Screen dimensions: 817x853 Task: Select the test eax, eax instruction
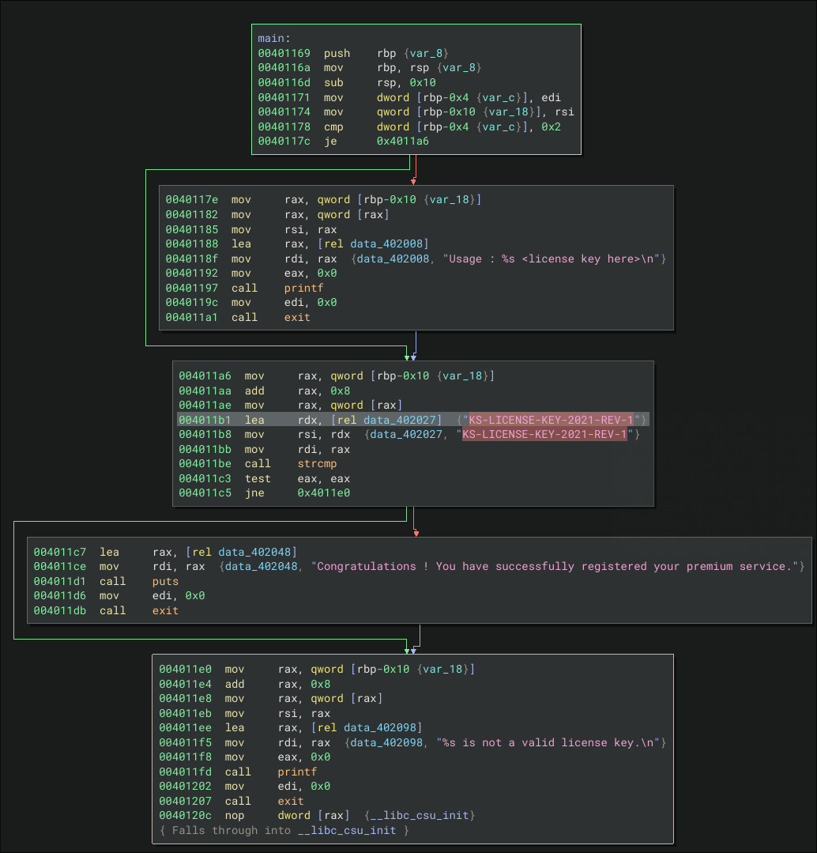coord(323,478)
